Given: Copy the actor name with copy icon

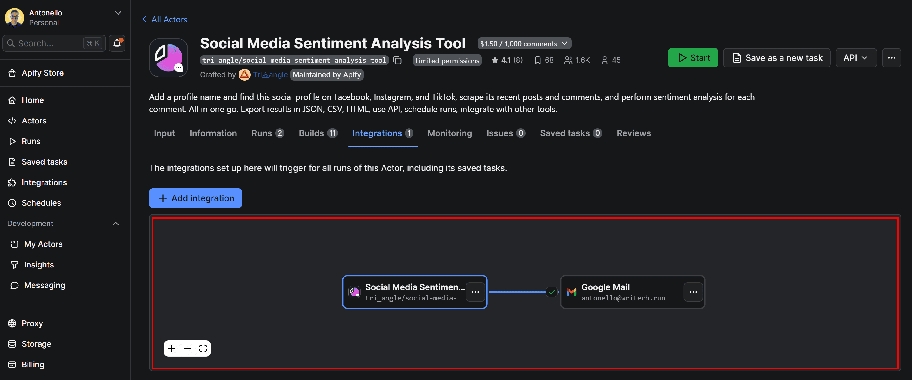Looking at the screenshot, I should click(397, 61).
